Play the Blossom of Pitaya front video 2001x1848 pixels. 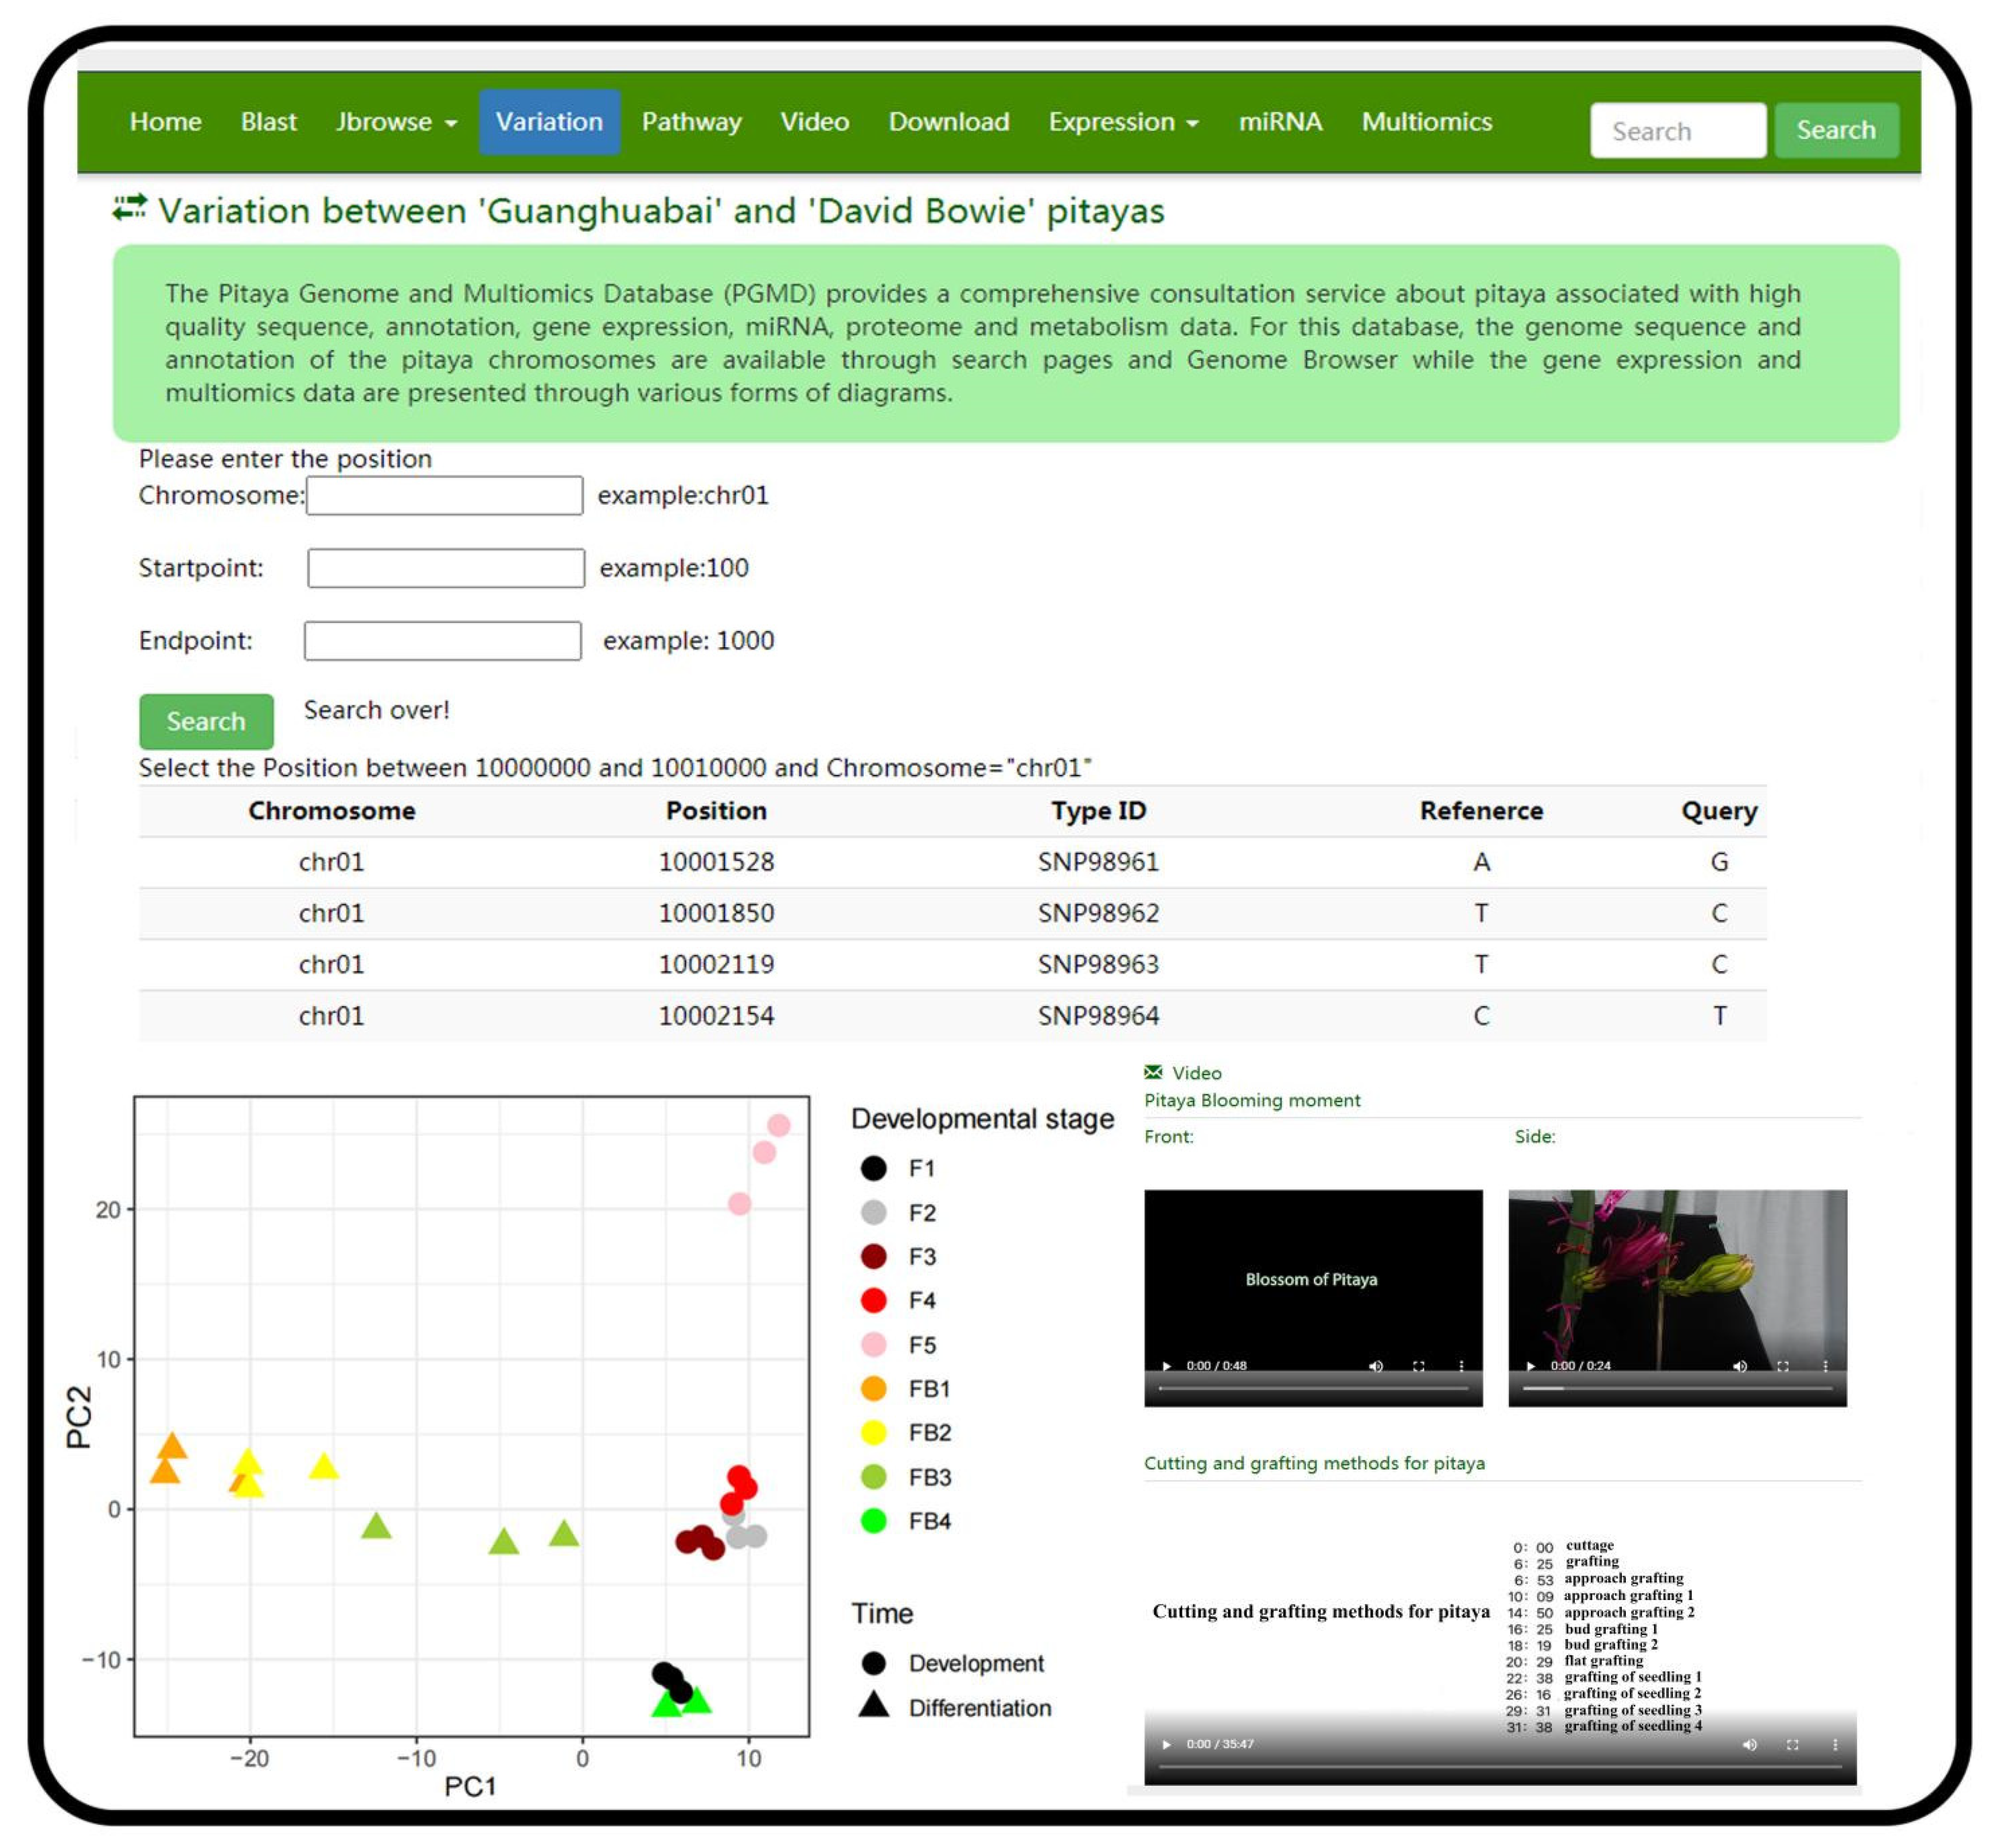[1166, 1366]
